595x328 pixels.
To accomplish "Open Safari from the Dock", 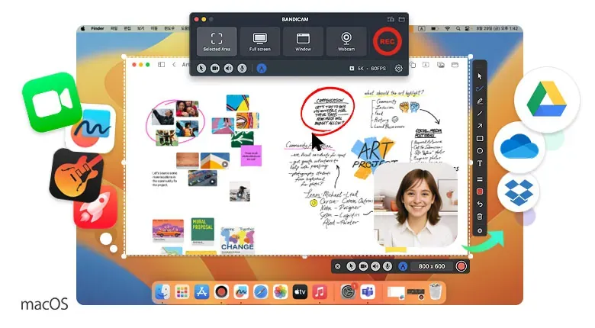I will pyautogui.click(x=261, y=292).
